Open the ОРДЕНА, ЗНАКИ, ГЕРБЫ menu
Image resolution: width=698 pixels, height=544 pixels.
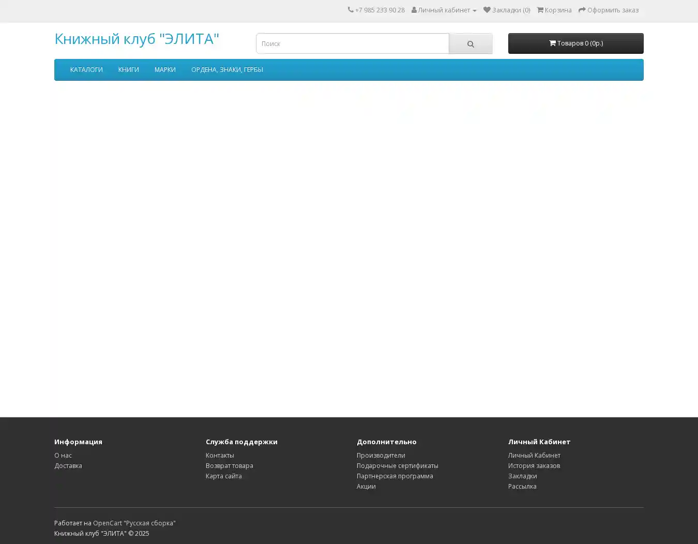tap(227, 70)
